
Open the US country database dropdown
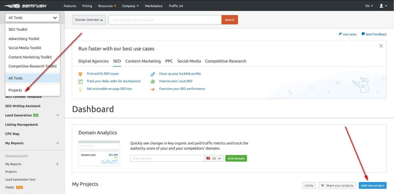tap(214, 158)
